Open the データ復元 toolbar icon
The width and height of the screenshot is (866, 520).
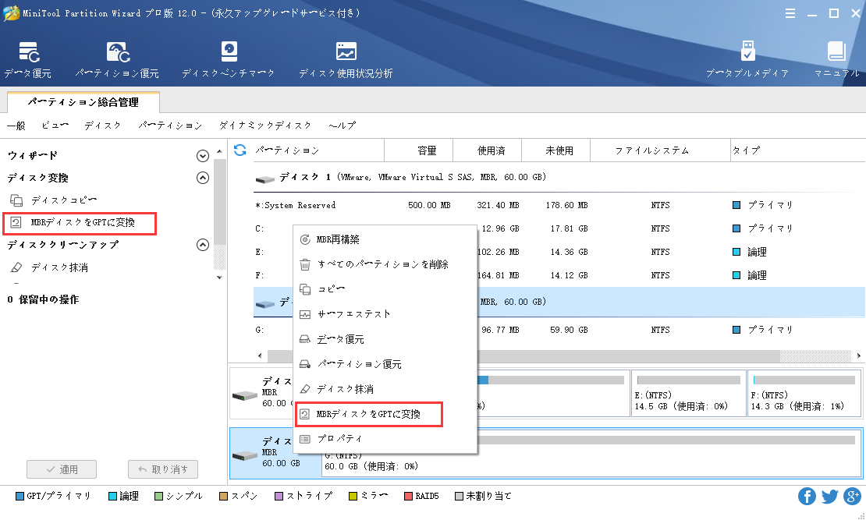[28, 59]
